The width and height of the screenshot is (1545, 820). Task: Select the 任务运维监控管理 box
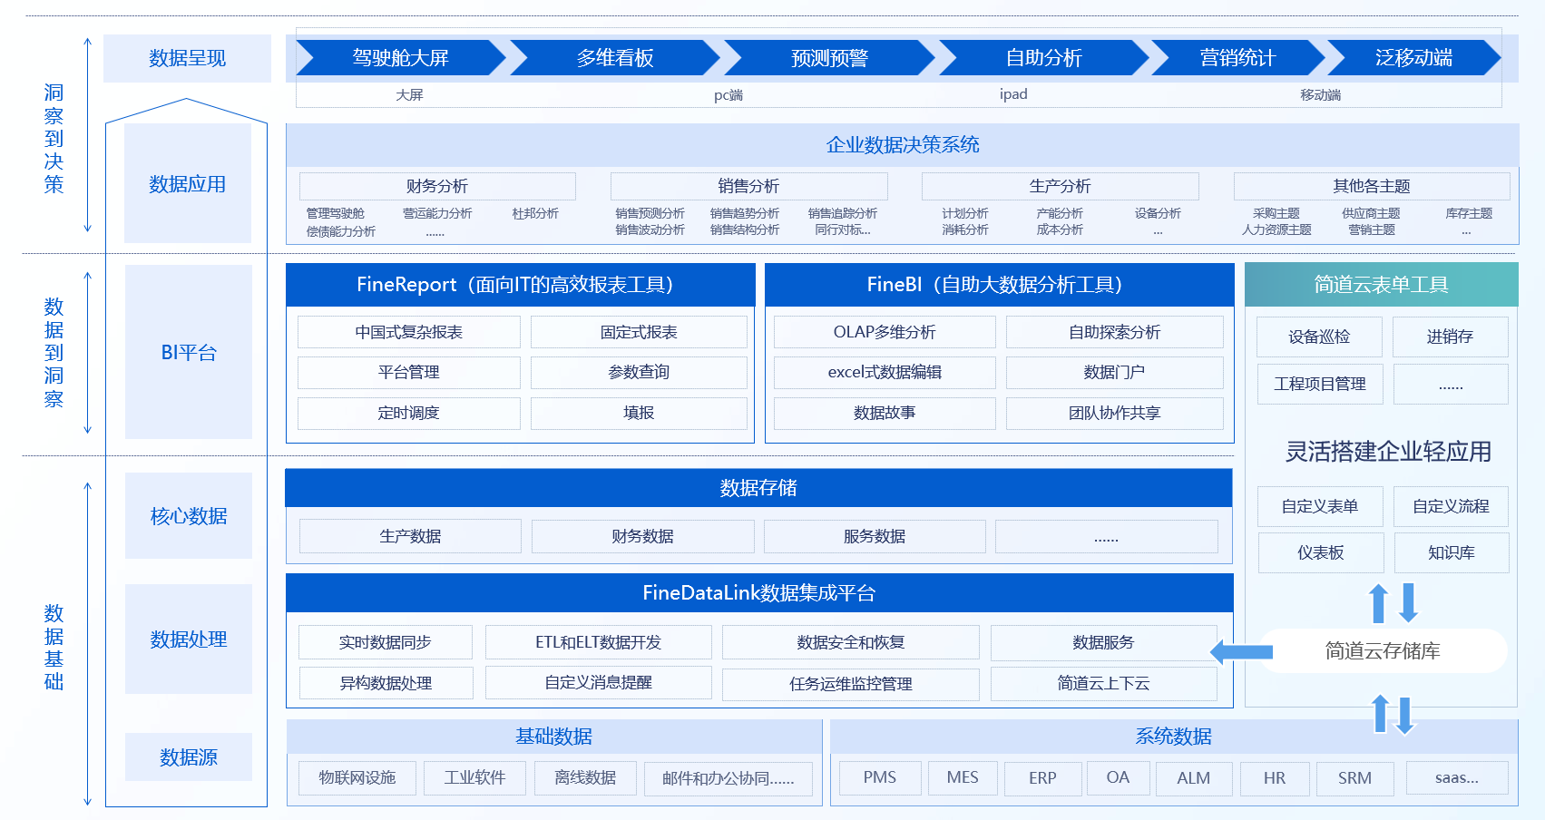pyautogui.click(x=851, y=684)
